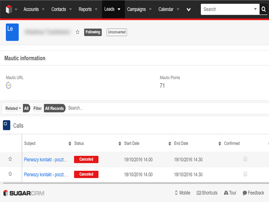Open the Accounts menu tab
269x202 pixels.
coord(31,9)
